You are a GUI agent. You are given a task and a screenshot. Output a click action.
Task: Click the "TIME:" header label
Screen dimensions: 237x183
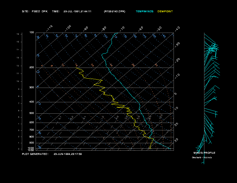pyautogui.click(x=56, y=11)
